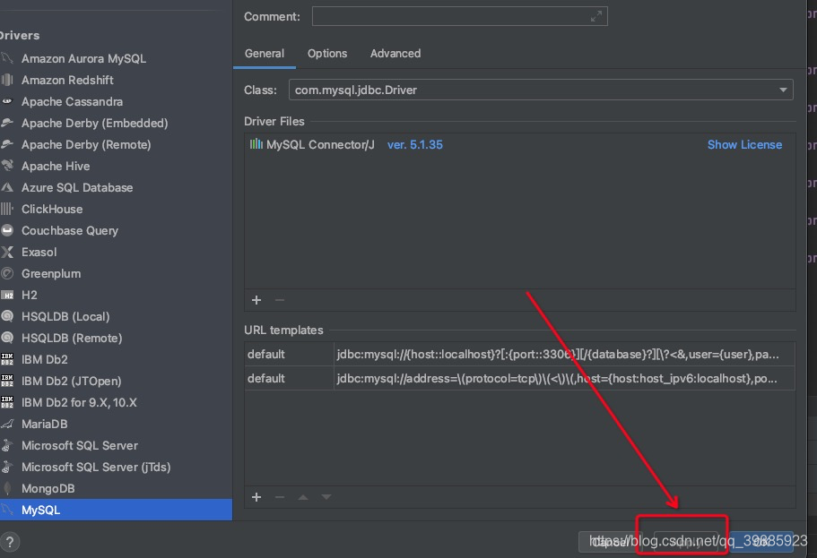Move URL template down arrow
Image resolution: width=817 pixels, height=558 pixels.
(x=326, y=498)
